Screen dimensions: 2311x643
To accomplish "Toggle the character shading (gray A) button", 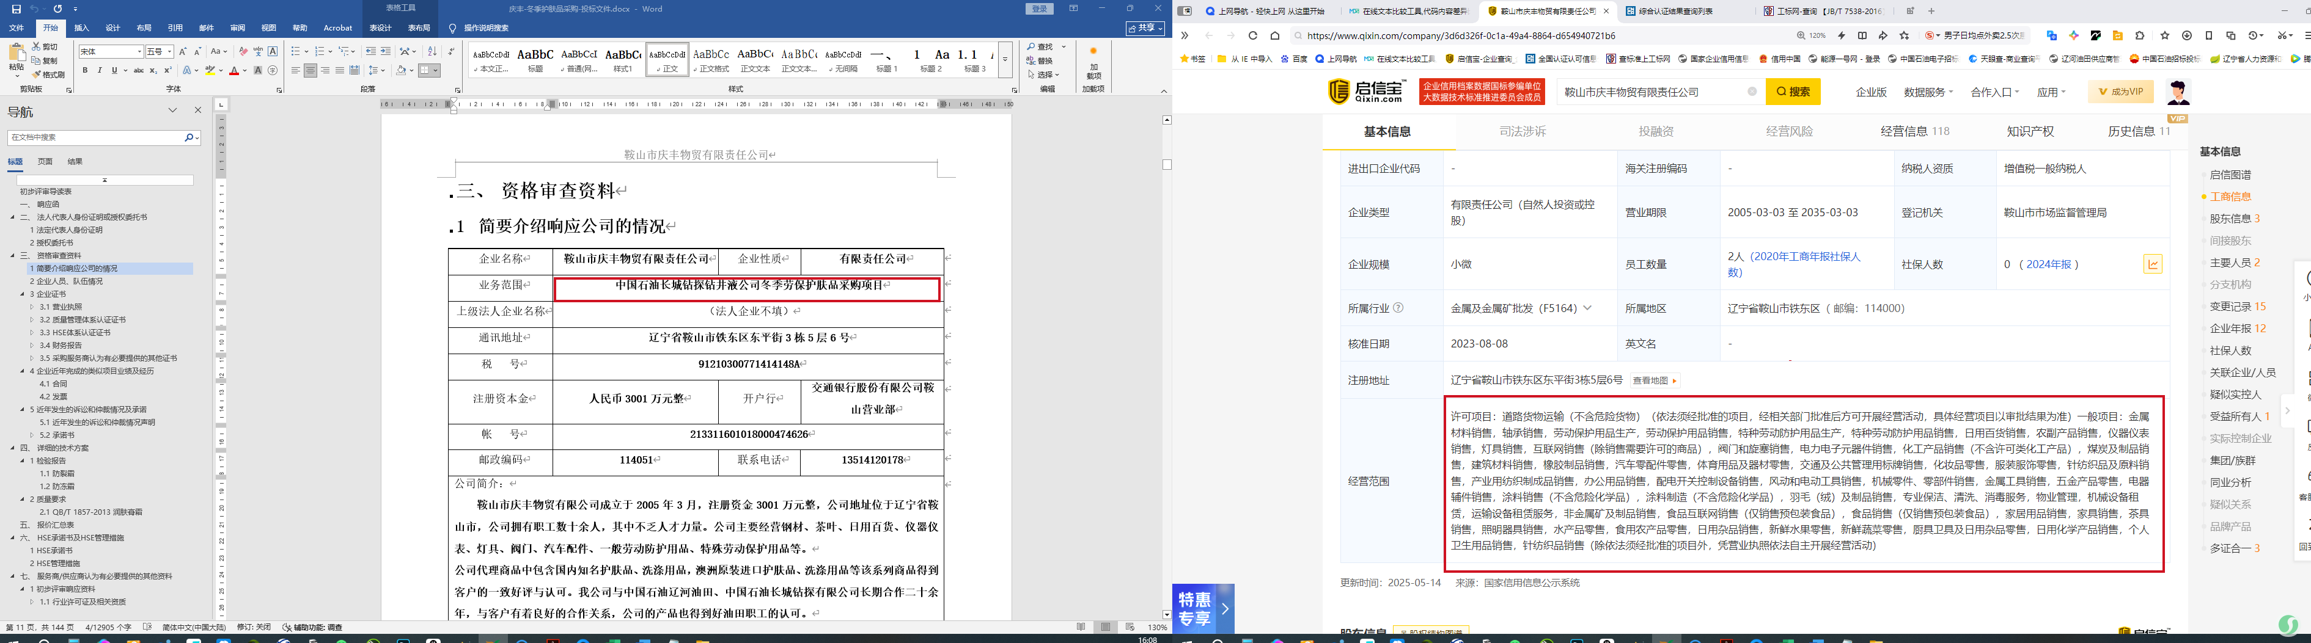I will coord(259,70).
